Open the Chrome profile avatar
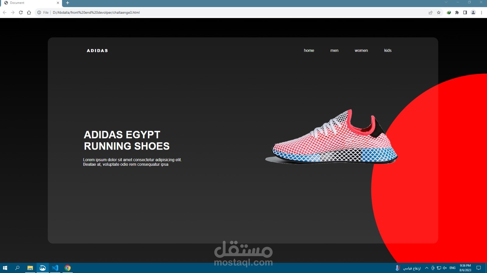487x273 pixels. (x=473, y=12)
